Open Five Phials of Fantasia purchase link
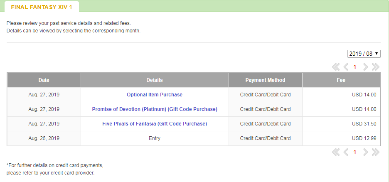Viewport: 389px width, 182px height. [155, 124]
